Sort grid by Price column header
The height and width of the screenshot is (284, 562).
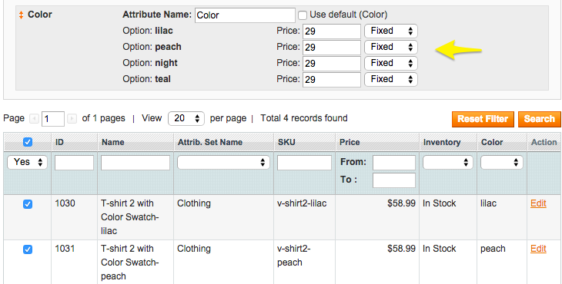[x=350, y=142]
